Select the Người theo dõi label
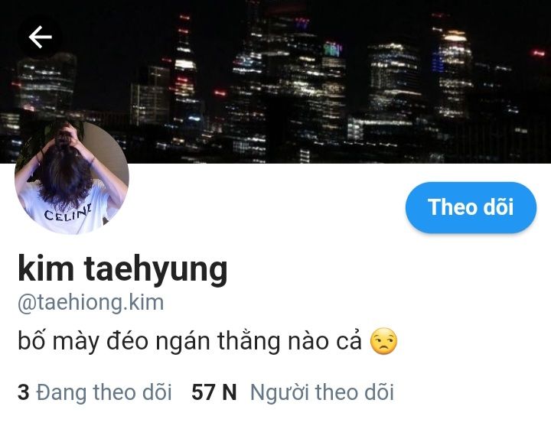Image resolution: width=551 pixels, height=426 pixels. pyautogui.click(x=322, y=392)
